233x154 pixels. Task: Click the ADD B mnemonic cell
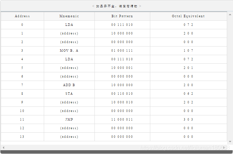point(69,85)
